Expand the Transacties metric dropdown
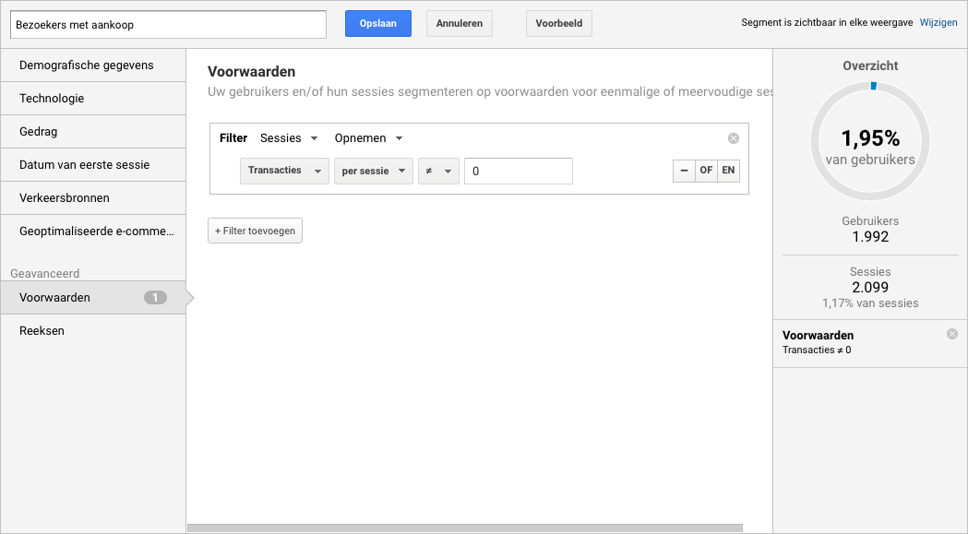The width and height of the screenshot is (968, 534). tap(284, 172)
